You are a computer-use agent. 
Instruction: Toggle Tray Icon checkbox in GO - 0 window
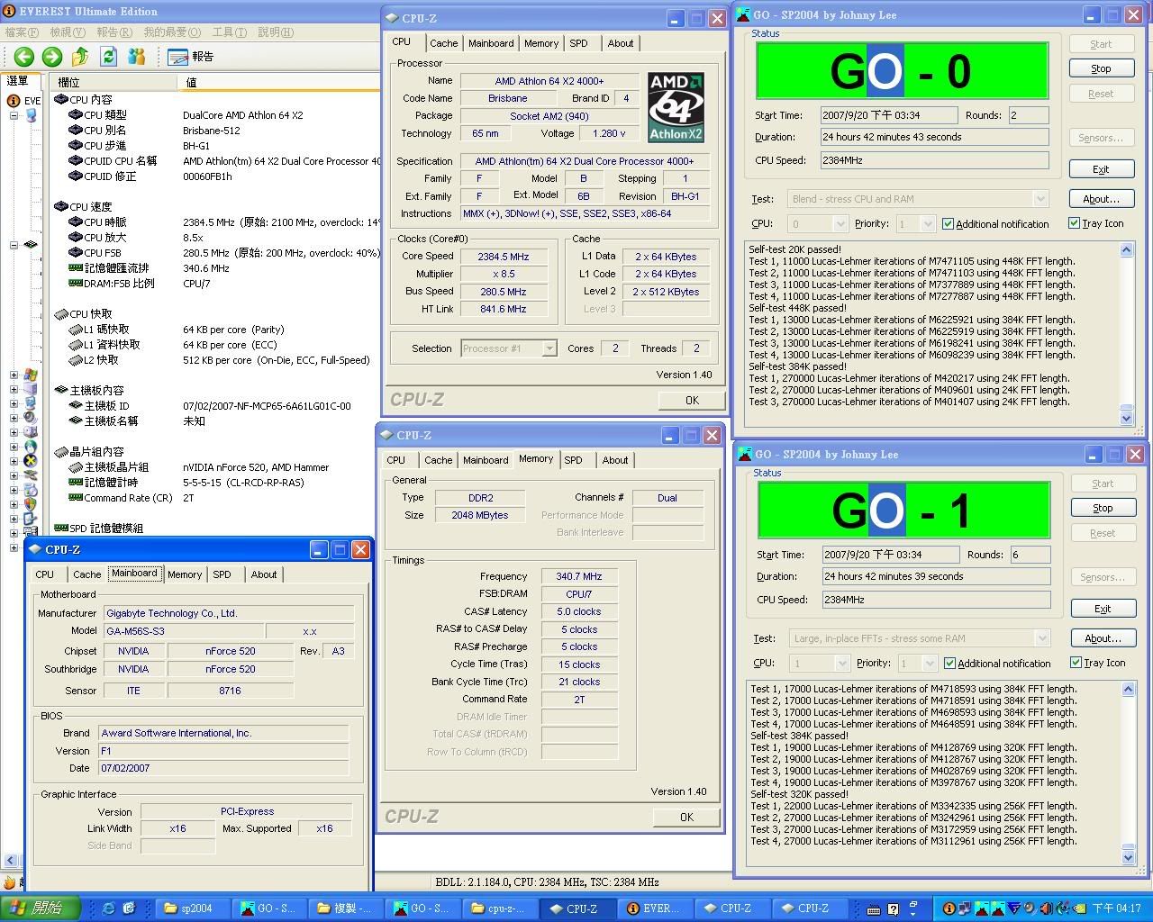pos(1074,223)
